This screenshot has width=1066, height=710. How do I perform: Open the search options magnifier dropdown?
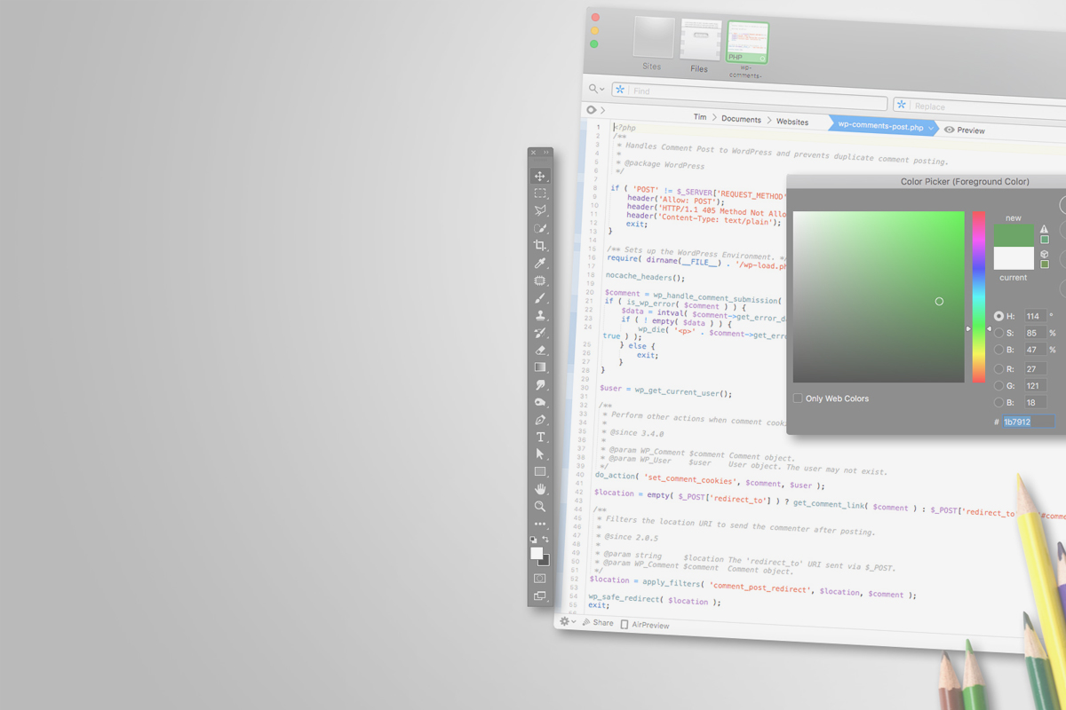point(596,89)
